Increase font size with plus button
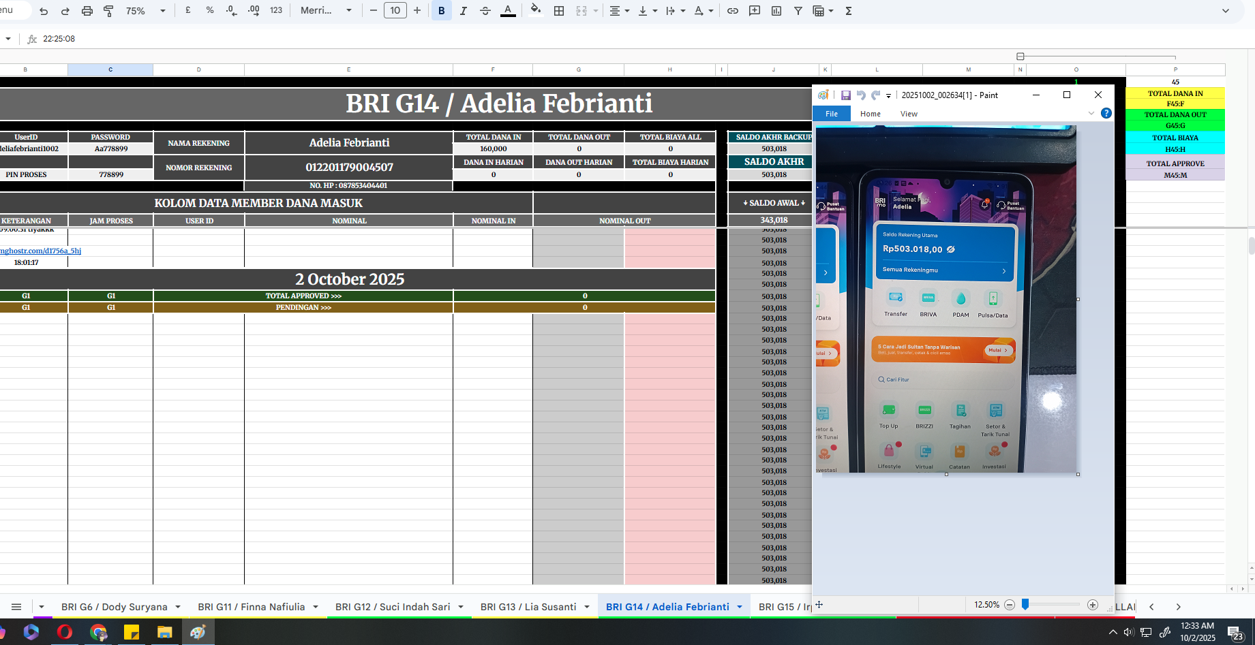This screenshot has height=645, width=1255. coord(417,11)
